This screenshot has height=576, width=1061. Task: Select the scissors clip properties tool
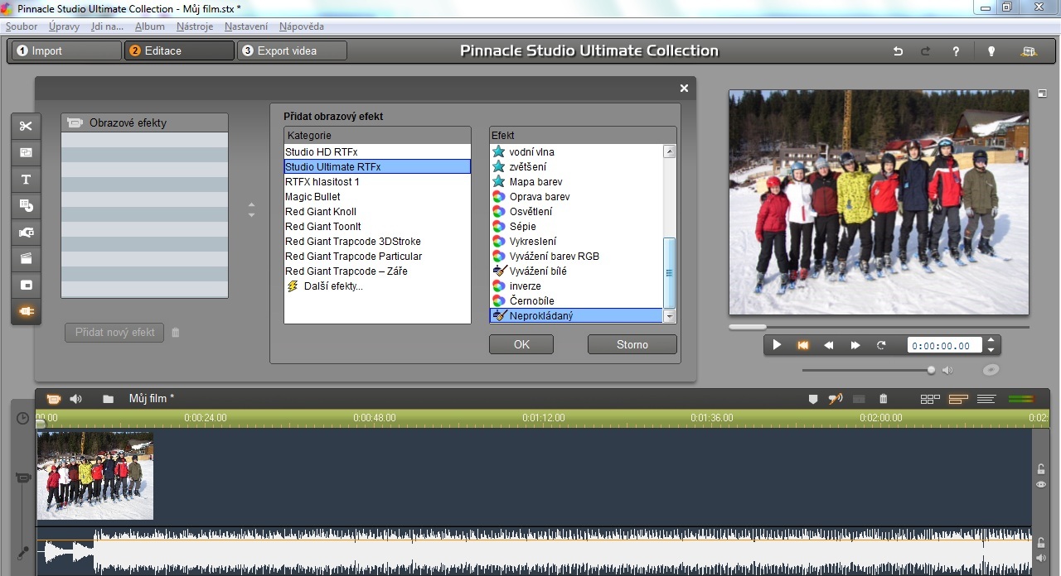[x=26, y=126]
